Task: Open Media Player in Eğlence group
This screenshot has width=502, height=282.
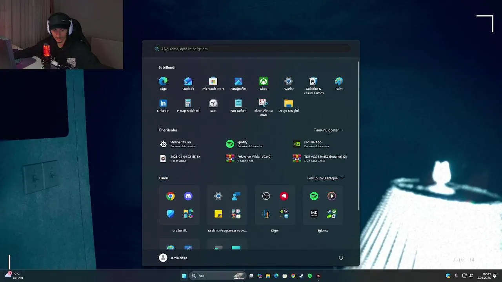Action: [x=332, y=196]
